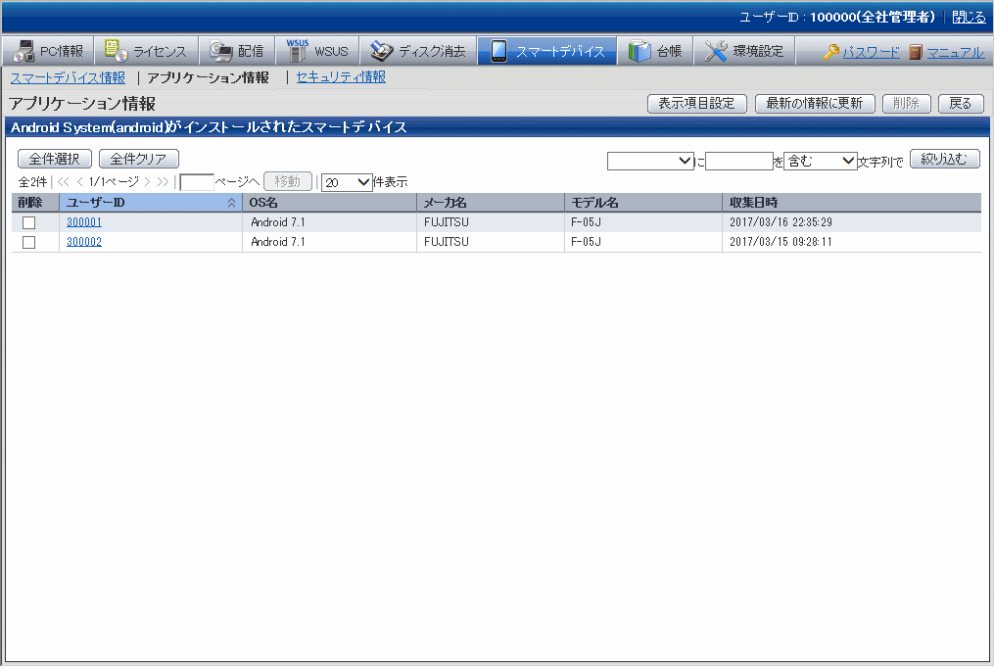Screen dimensions: 994x669
Task: Click the ライセンス license icon
Action: (x=117, y=51)
